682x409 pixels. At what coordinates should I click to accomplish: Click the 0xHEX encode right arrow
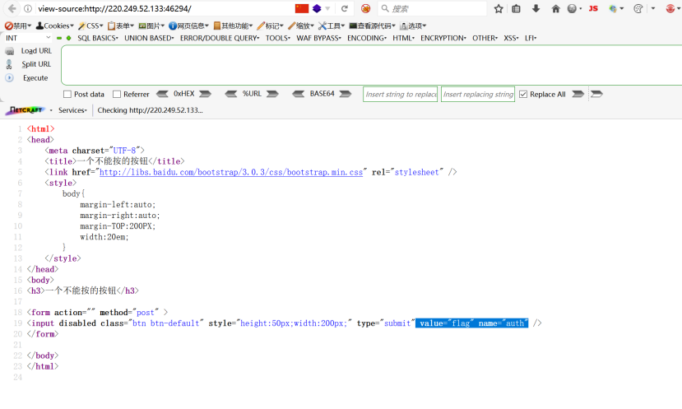[205, 94]
